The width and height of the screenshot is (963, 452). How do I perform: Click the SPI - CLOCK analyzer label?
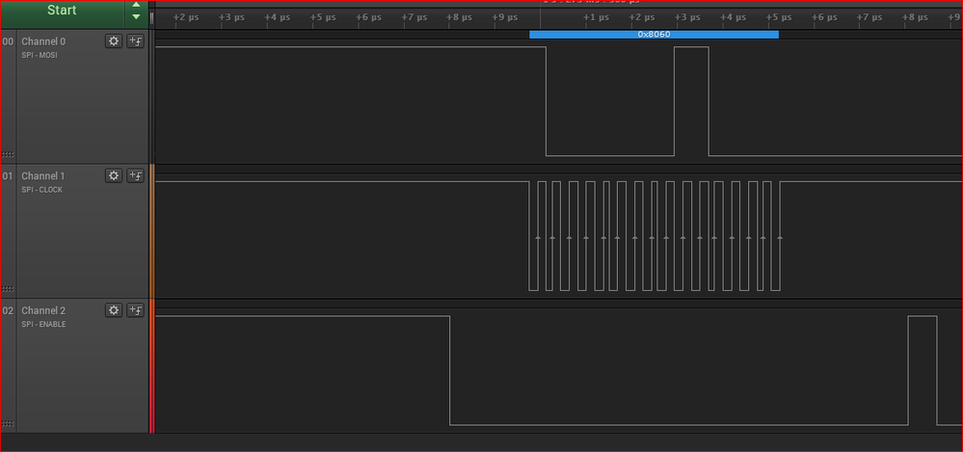click(x=41, y=190)
